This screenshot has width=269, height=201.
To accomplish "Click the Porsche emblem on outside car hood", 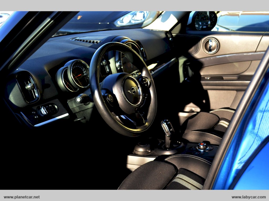I will click(79, 18).
